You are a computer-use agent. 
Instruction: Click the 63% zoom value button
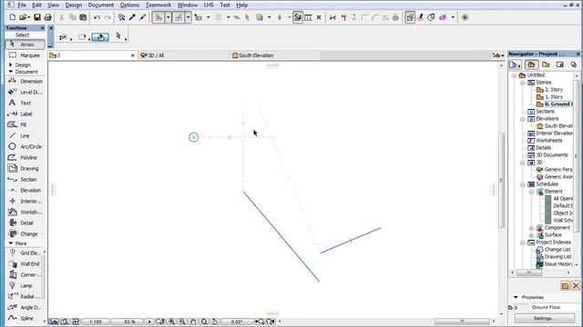128,322
